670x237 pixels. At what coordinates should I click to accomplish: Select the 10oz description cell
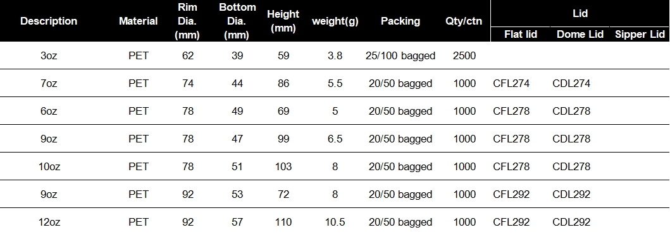pyautogui.click(x=49, y=166)
